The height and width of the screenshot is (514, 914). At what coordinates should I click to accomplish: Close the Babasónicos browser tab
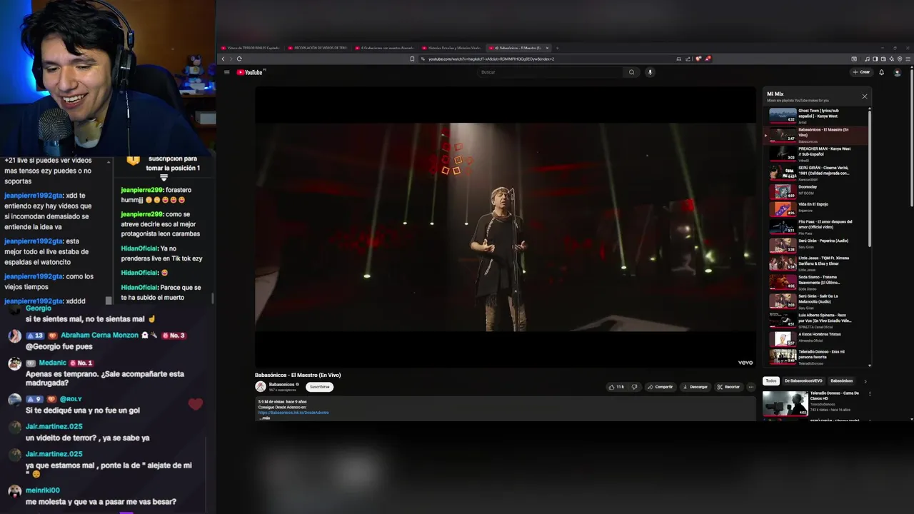548,48
